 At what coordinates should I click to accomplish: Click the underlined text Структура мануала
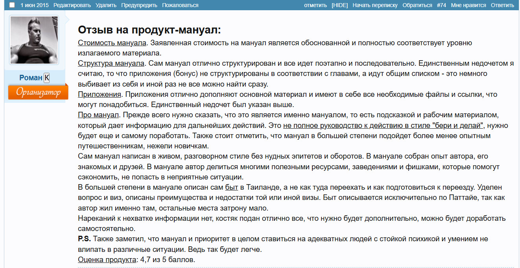click(x=111, y=63)
